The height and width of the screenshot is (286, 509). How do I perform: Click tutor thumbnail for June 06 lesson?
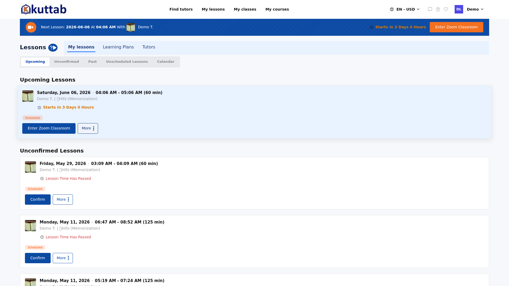click(x=28, y=96)
